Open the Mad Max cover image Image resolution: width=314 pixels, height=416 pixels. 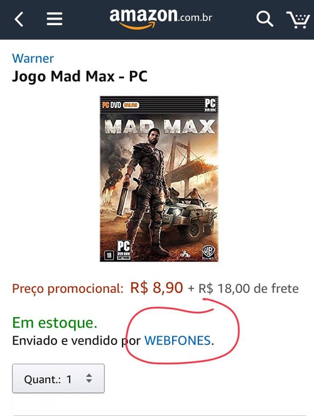point(159,179)
